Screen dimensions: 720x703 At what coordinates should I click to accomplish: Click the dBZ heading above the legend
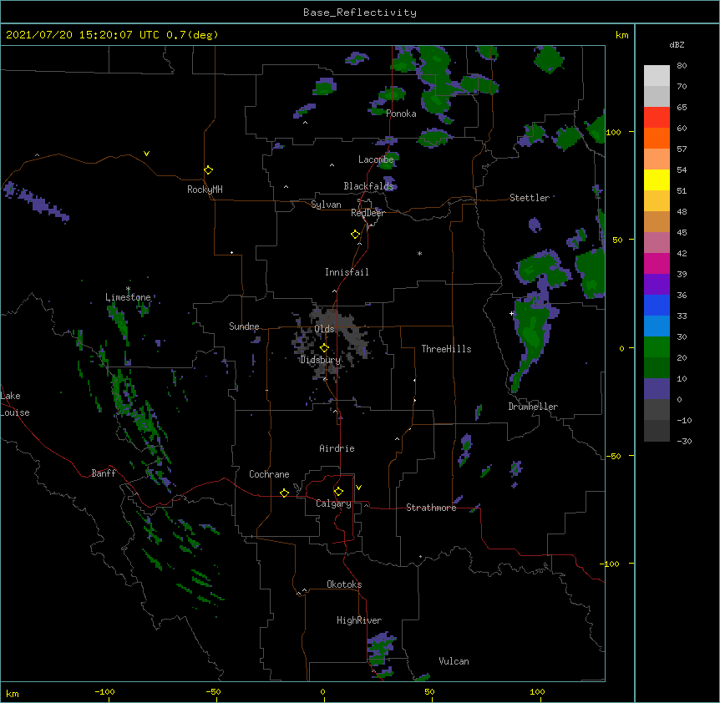pos(677,45)
